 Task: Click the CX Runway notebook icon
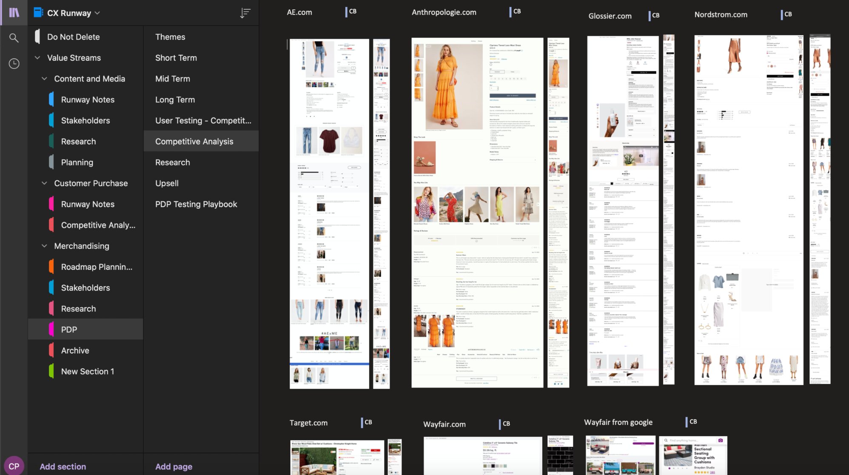pyautogui.click(x=38, y=12)
